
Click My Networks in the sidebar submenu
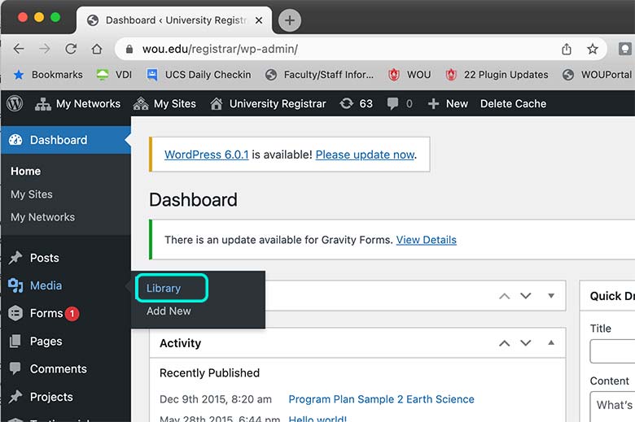[x=42, y=217]
